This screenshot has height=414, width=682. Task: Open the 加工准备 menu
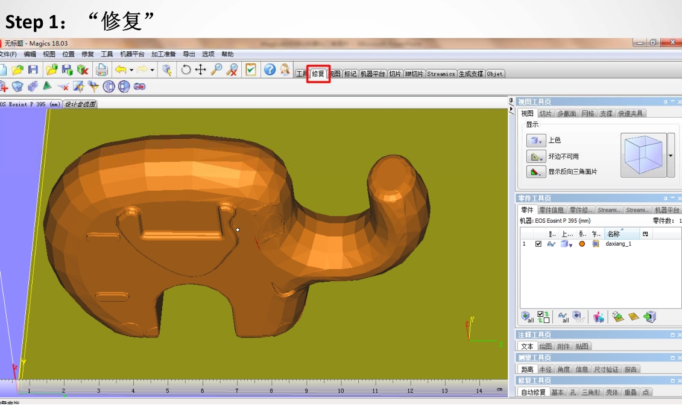(163, 54)
